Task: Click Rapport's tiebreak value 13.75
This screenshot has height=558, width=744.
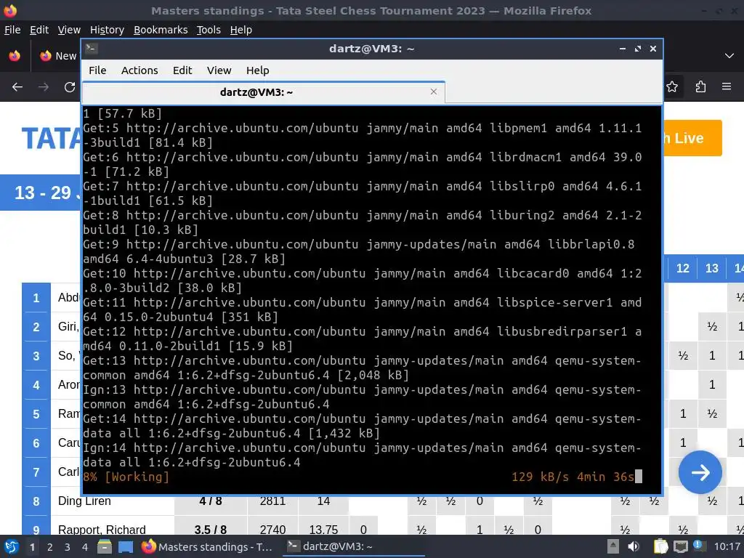Action: tap(323, 530)
